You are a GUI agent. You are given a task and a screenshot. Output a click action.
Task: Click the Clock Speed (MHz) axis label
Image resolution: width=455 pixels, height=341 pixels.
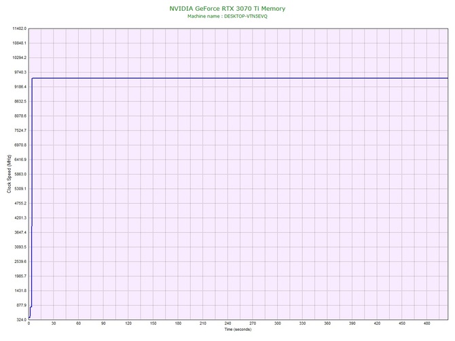9,174
